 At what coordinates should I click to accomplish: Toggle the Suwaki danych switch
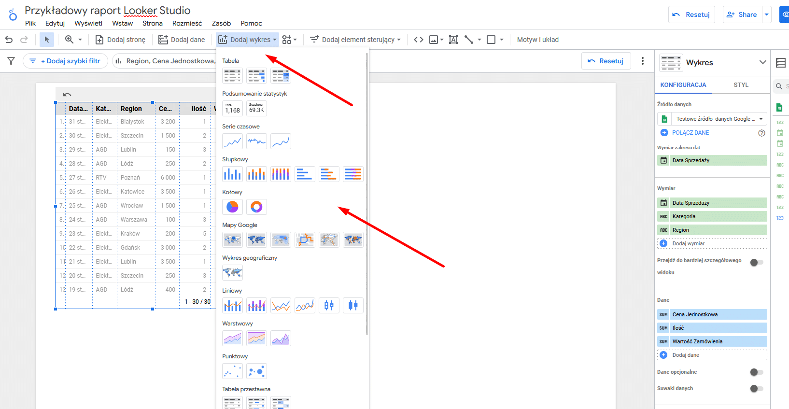[757, 388]
